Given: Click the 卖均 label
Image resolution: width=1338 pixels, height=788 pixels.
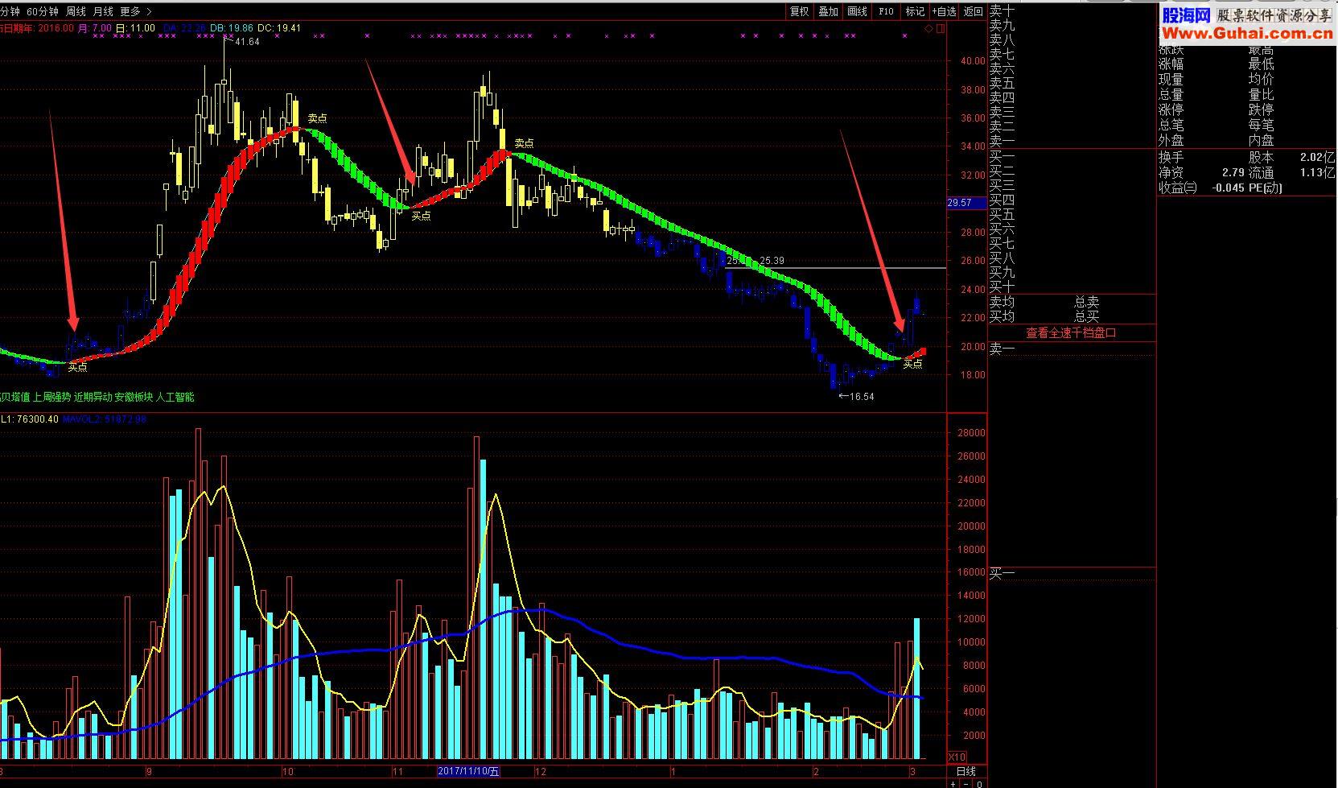Looking at the screenshot, I should [1002, 302].
